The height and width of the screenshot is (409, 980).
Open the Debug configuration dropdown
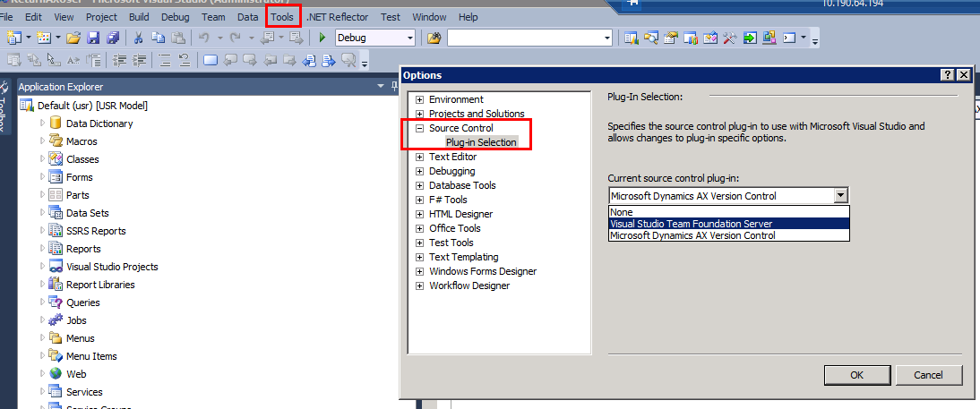(x=410, y=38)
